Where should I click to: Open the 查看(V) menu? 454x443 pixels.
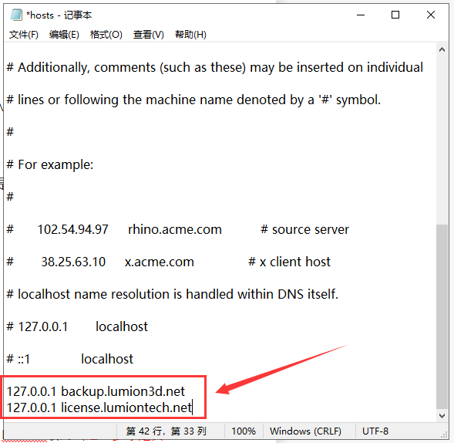pos(149,35)
